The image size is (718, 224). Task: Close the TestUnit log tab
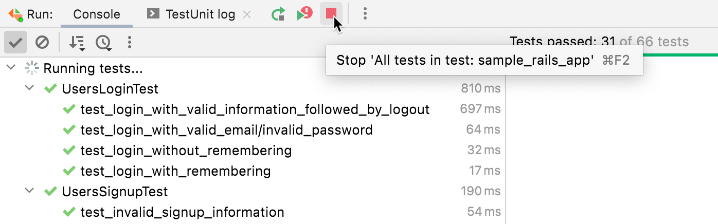(x=247, y=14)
